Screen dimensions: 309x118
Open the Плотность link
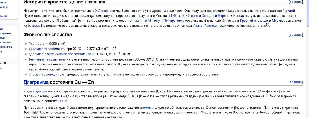pyautogui.click(x=36, y=43)
